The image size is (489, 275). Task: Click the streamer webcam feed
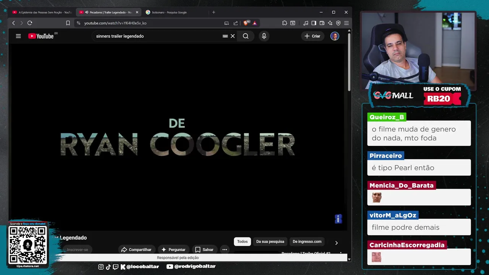tap(418, 50)
